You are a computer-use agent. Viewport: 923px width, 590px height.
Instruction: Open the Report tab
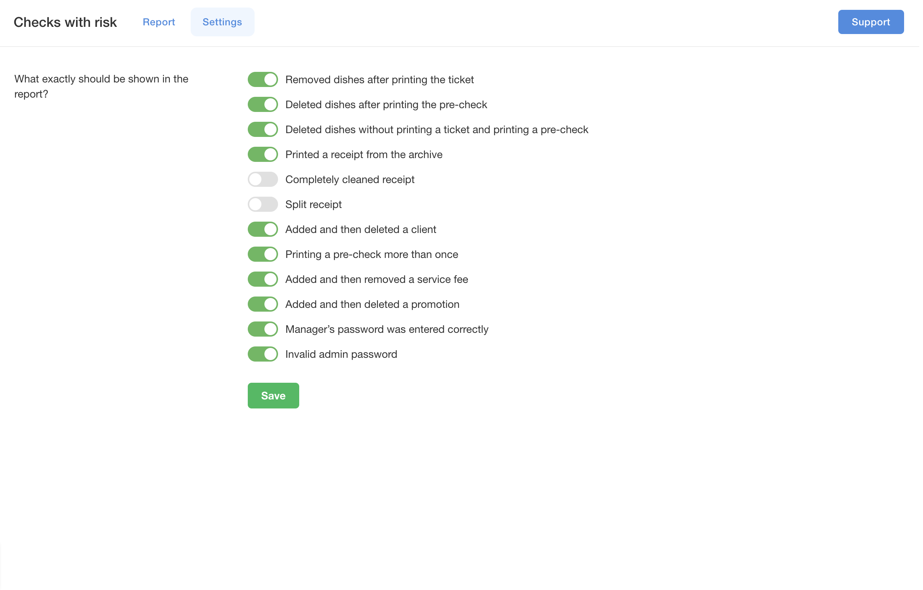coord(159,22)
